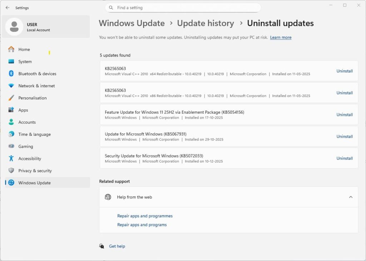Go to Windows Update breadcrumb
This screenshot has width=366, height=261.
pos(132,23)
